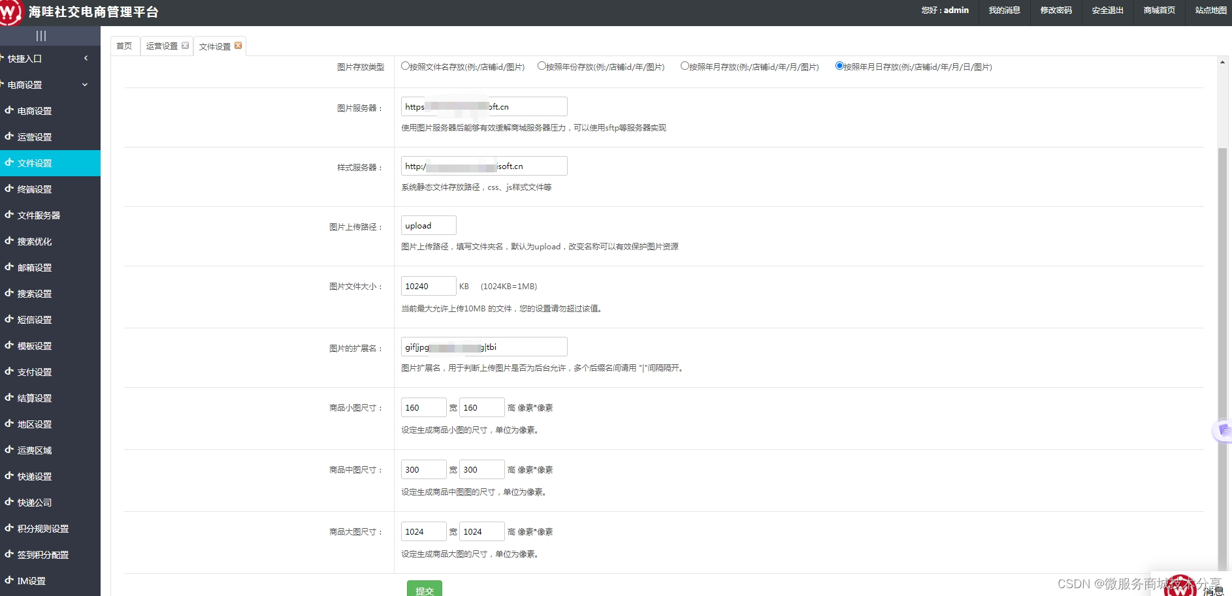Go to 搜索优化 settings
The width and height of the screenshot is (1232, 596).
(x=50, y=242)
